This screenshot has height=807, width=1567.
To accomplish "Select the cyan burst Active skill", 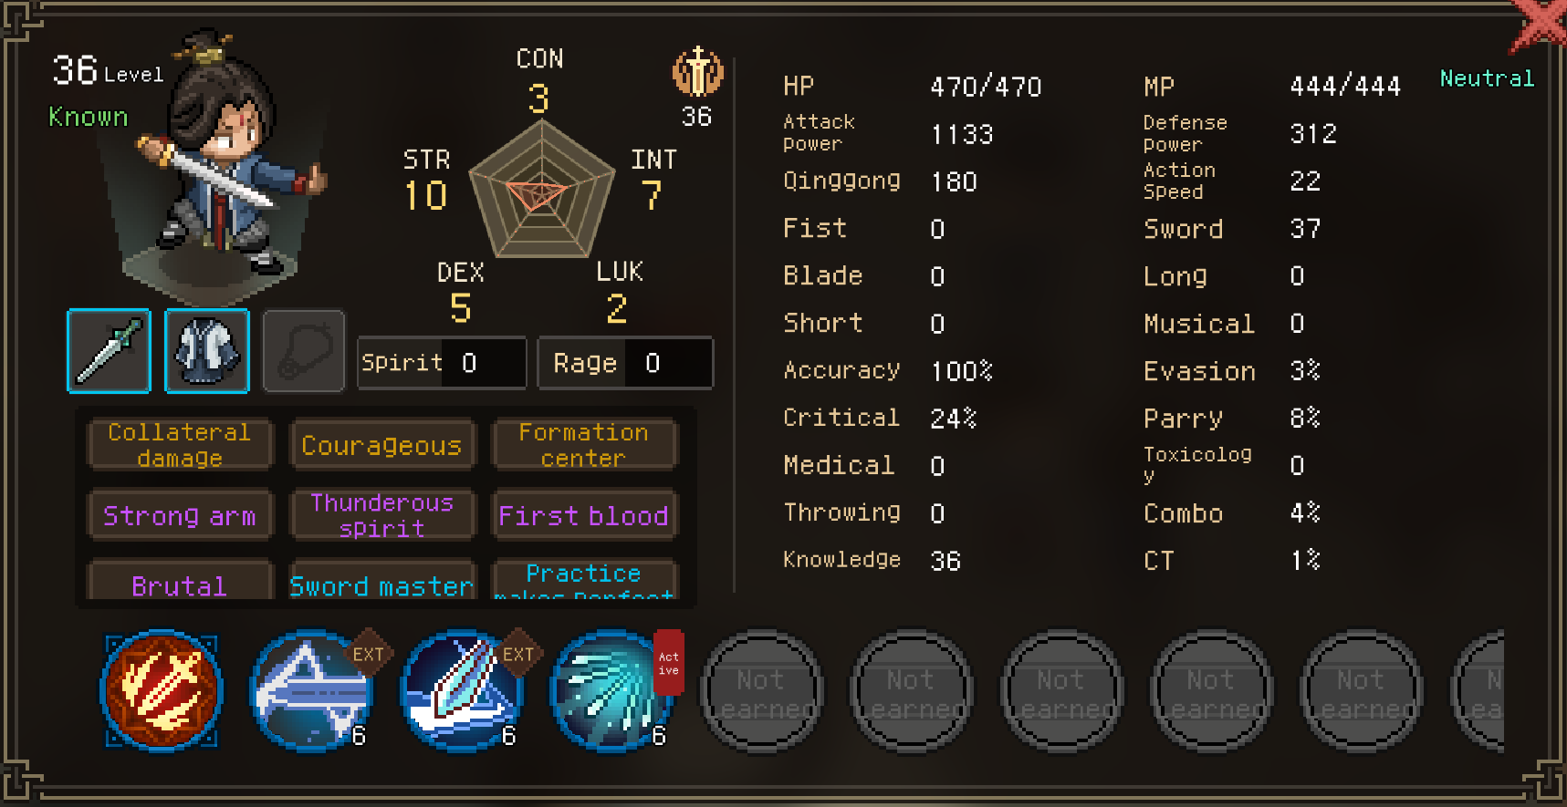I will coord(611,690).
